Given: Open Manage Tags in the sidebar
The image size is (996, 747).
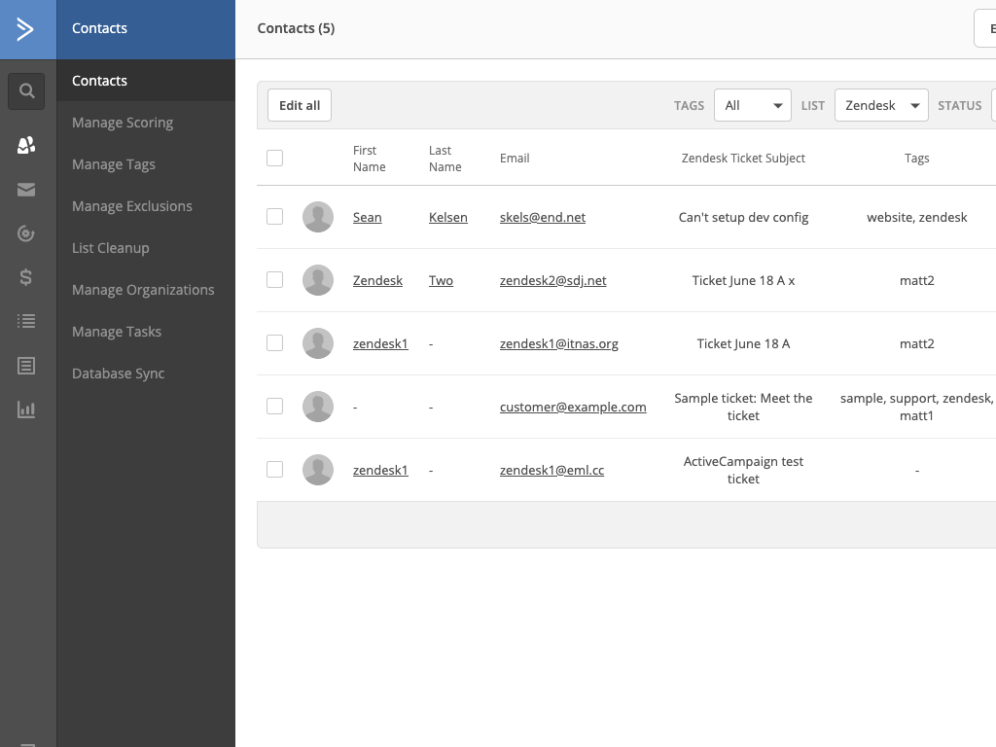Looking at the screenshot, I should 114,164.
